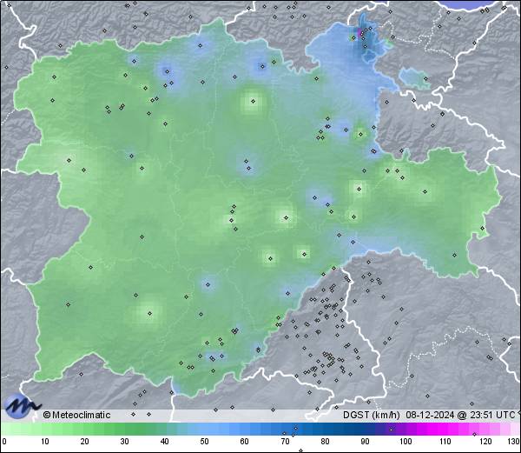The image size is (521, 453).
Task: Click the 120 label on the legend
Action: click(485, 442)
